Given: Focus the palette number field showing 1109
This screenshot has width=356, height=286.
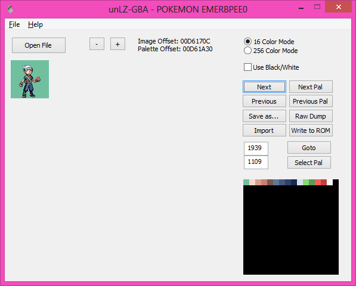Looking at the screenshot, I should pyautogui.click(x=256, y=162).
